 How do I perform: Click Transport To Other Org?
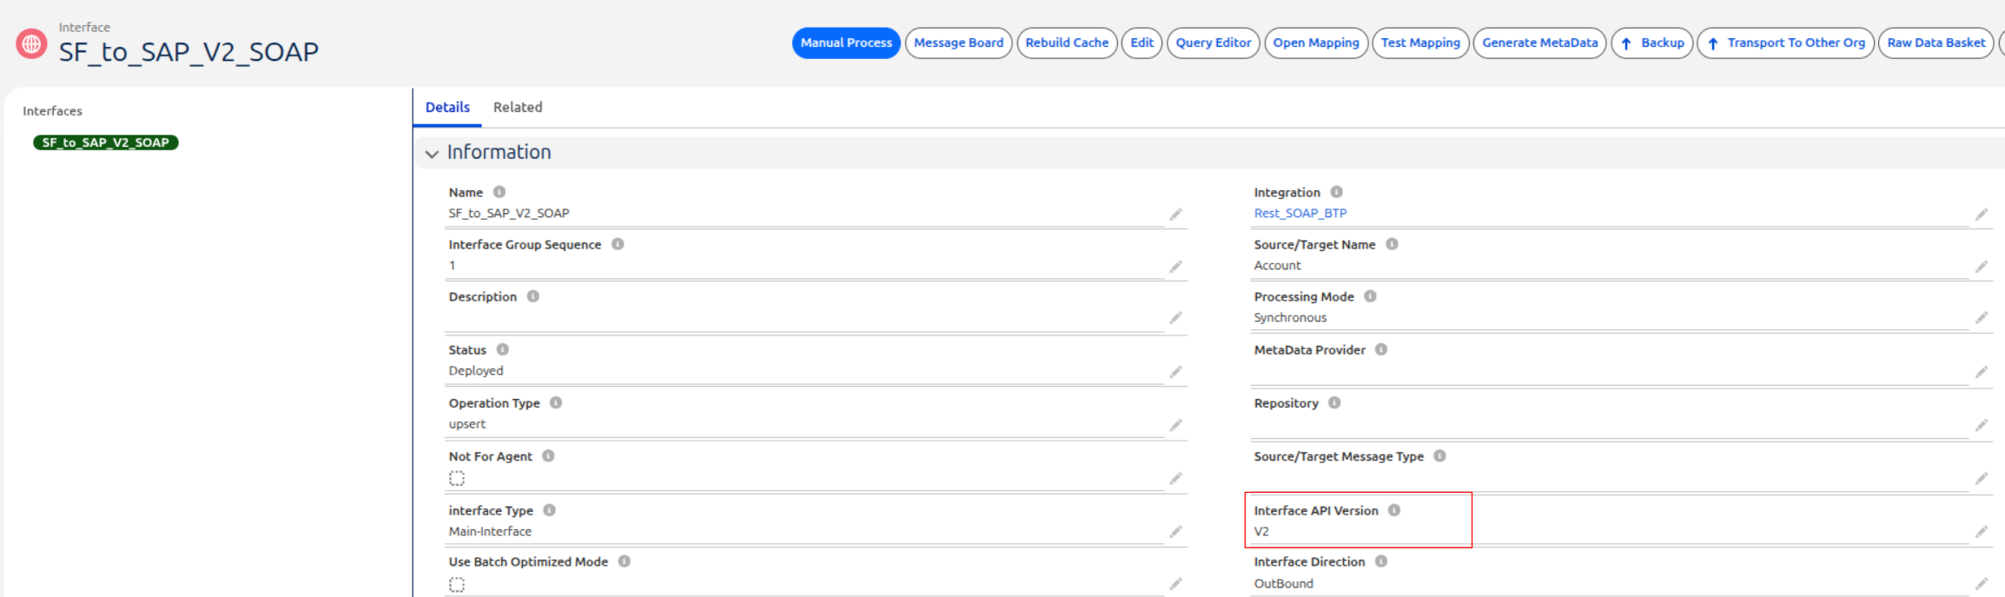(x=1785, y=43)
